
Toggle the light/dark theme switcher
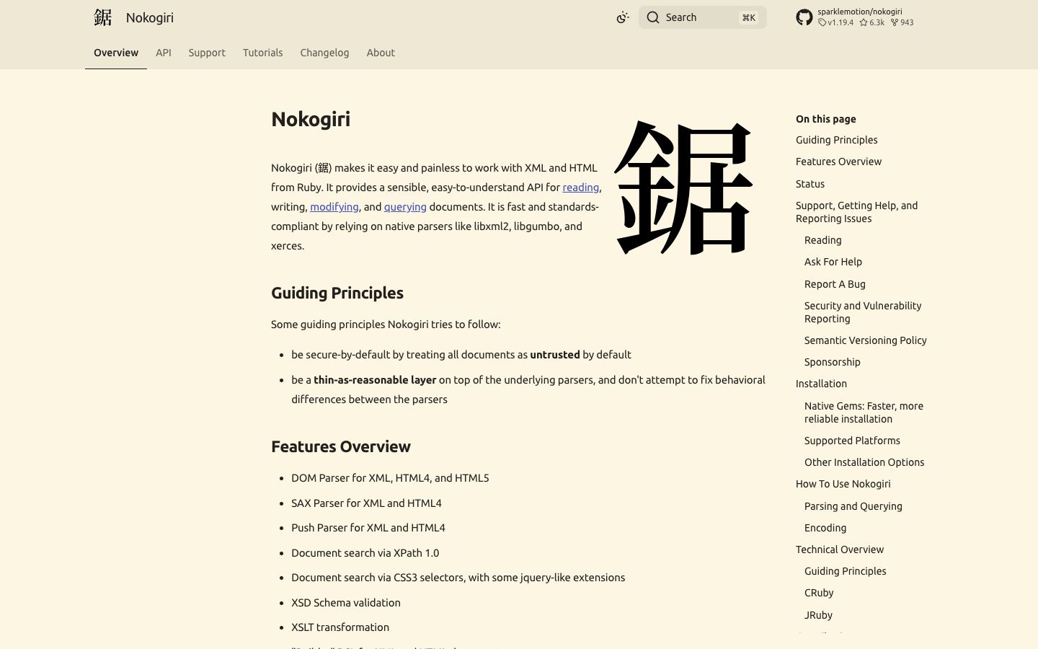point(623,17)
